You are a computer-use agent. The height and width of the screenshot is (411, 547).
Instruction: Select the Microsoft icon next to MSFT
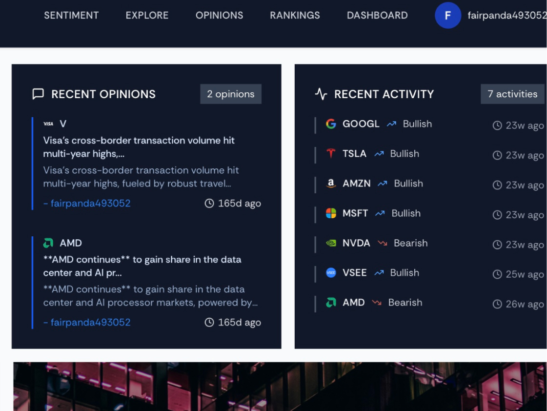(331, 213)
